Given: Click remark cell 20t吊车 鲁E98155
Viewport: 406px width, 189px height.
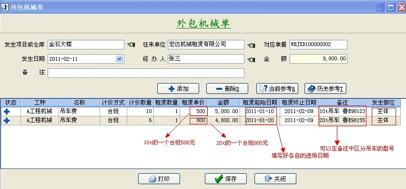Looking at the screenshot, I should pos(343,120).
